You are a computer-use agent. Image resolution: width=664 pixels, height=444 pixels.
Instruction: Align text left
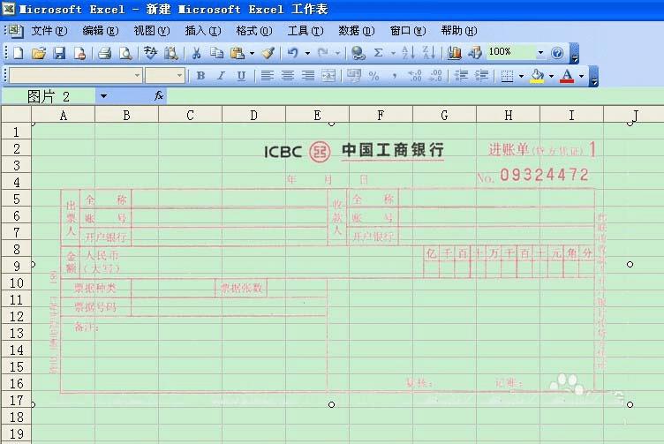267,76
